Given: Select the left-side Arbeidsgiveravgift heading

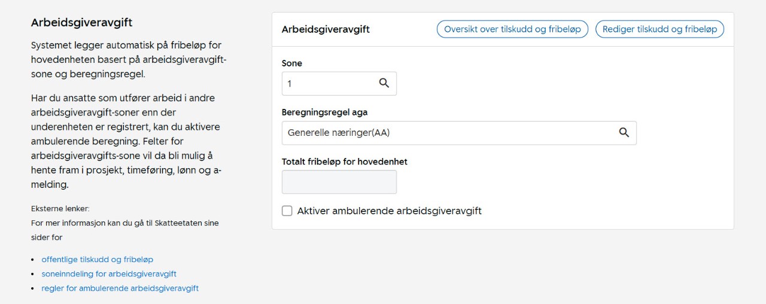Looking at the screenshot, I should click(81, 23).
